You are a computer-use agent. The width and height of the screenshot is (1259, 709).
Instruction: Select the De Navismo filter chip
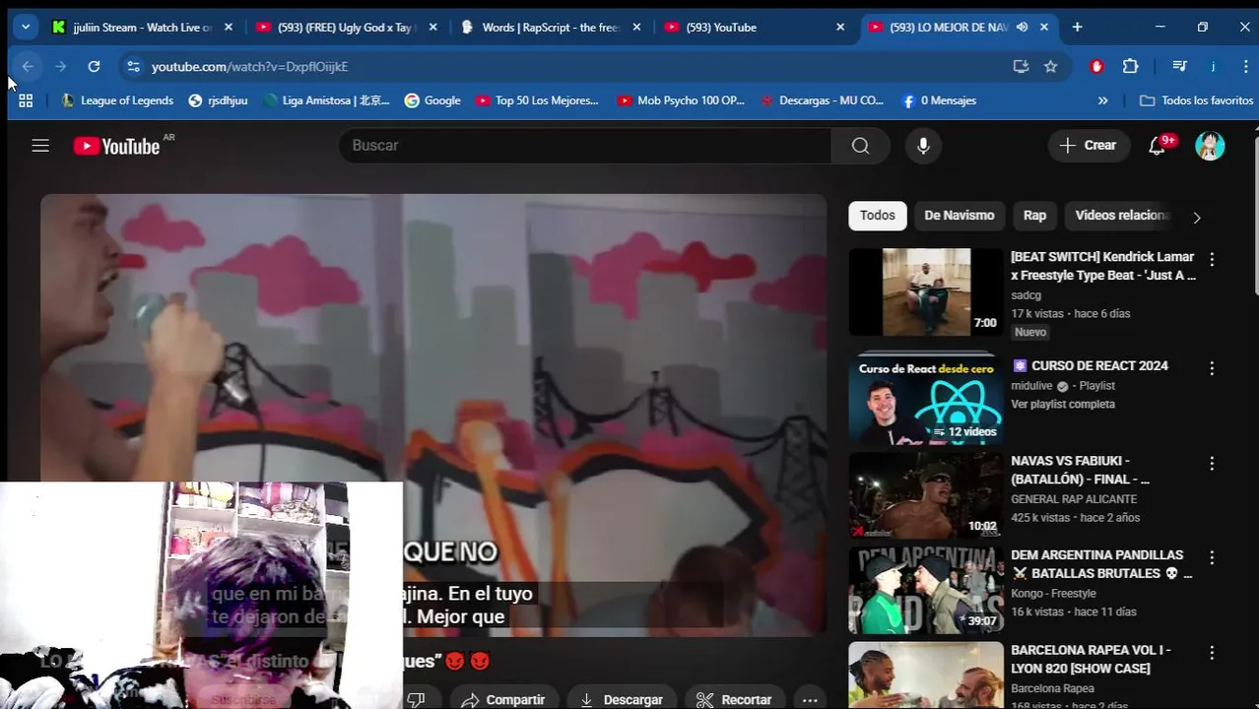[959, 216]
